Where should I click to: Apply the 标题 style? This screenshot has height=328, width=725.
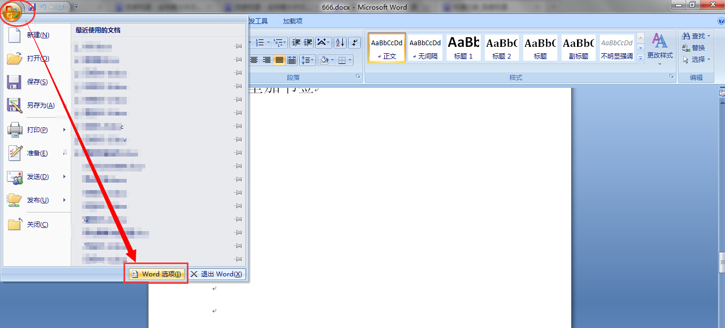540,48
